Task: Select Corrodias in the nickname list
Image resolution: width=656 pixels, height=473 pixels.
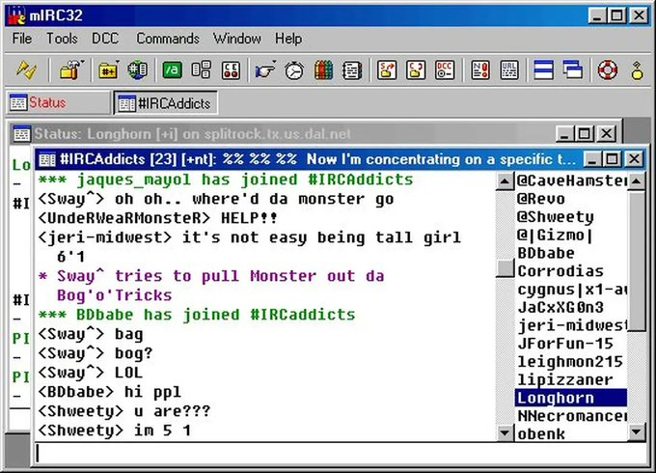Action: [571, 271]
